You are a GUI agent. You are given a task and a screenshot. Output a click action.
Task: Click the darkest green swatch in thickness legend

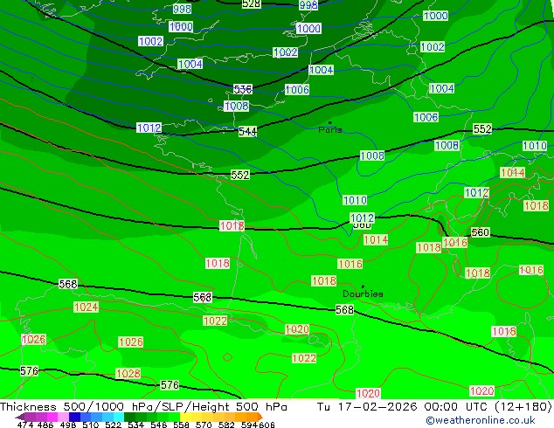[129, 417]
